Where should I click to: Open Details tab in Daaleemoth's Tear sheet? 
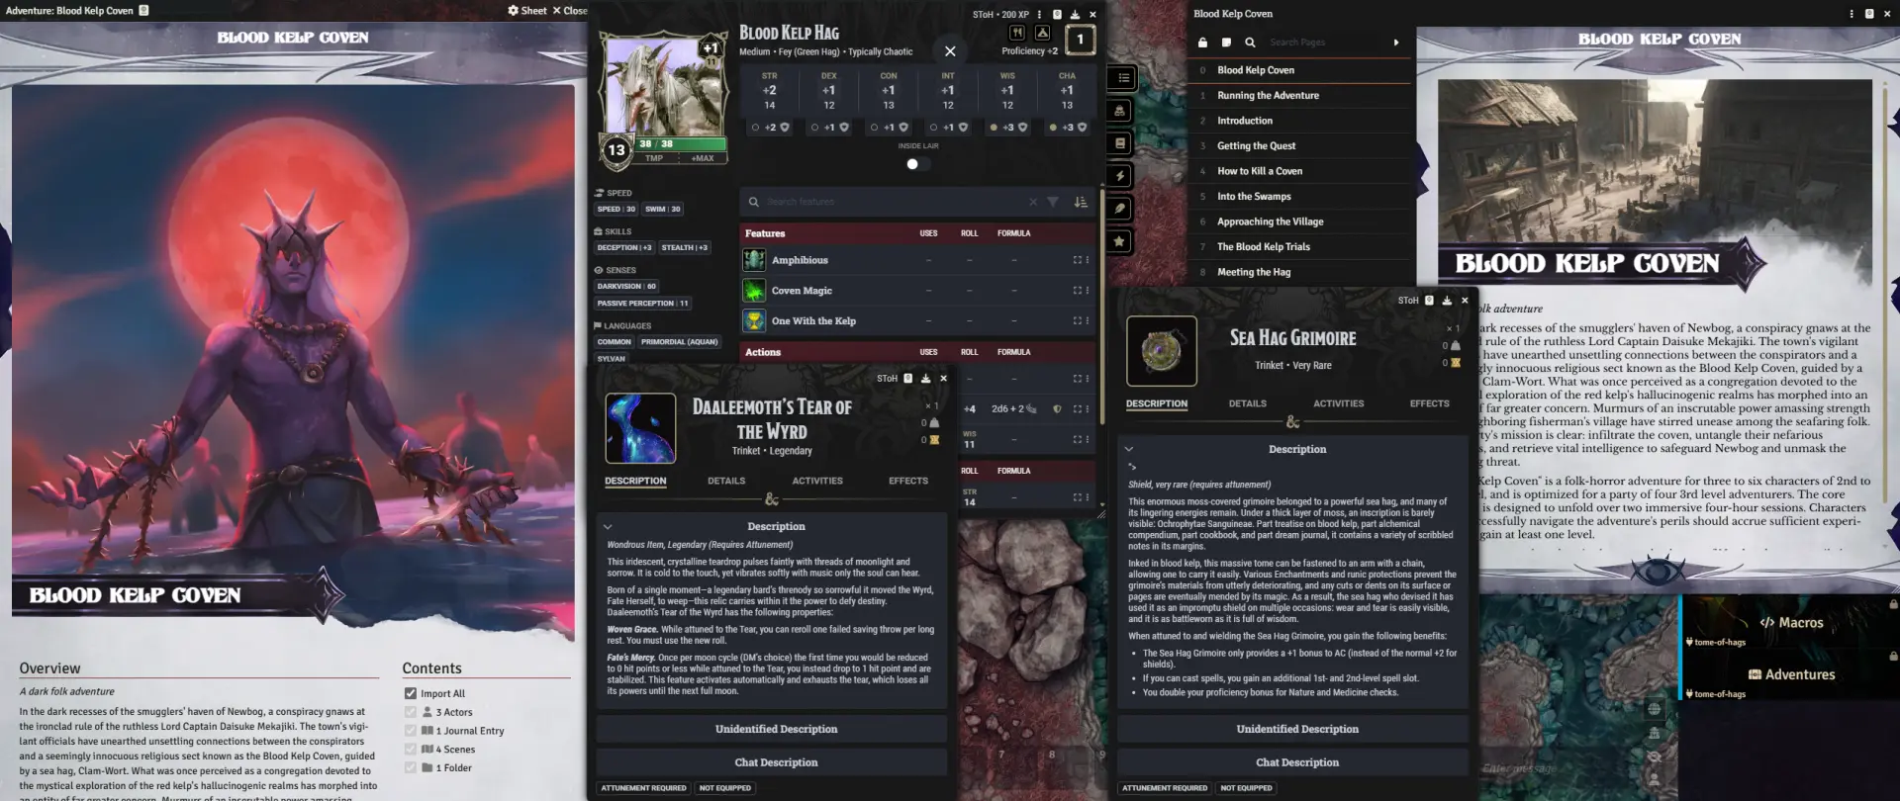(x=726, y=481)
